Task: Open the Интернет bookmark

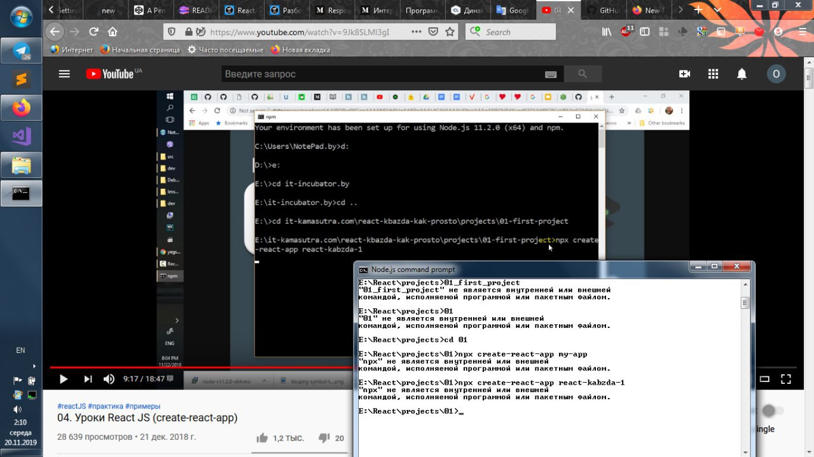Action: (71, 50)
